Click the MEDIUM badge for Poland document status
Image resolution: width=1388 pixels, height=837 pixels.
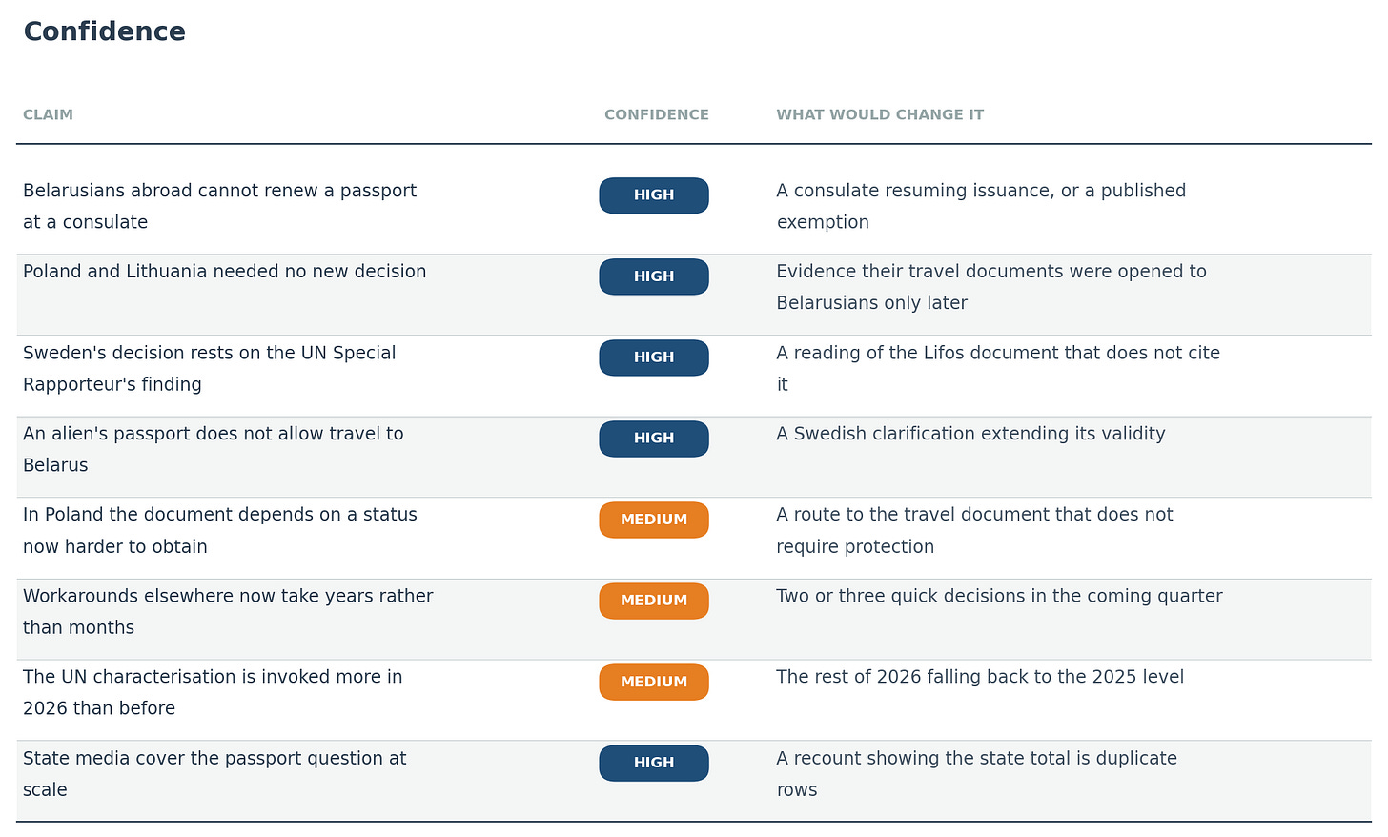pos(654,520)
